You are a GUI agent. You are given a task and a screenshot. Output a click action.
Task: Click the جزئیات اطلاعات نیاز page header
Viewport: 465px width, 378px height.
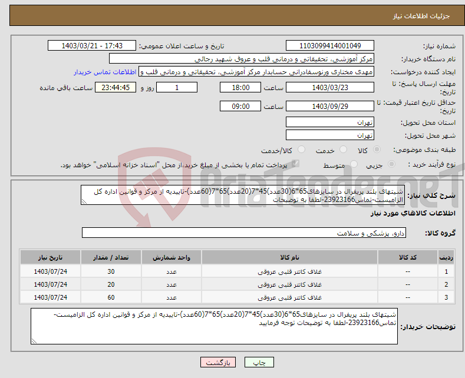point(421,16)
